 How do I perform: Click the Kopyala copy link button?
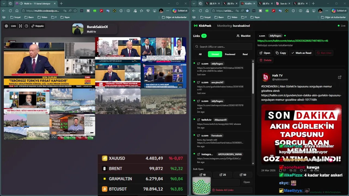[38, 26]
